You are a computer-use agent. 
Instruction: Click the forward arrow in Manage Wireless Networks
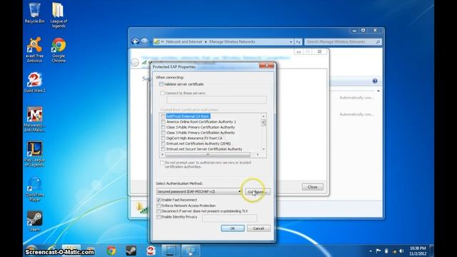[x=144, y=41]
